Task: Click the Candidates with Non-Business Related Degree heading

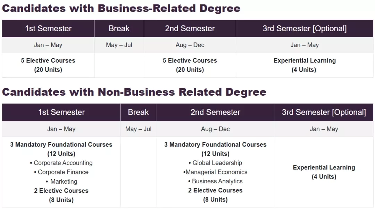Action: click(134, 92)
